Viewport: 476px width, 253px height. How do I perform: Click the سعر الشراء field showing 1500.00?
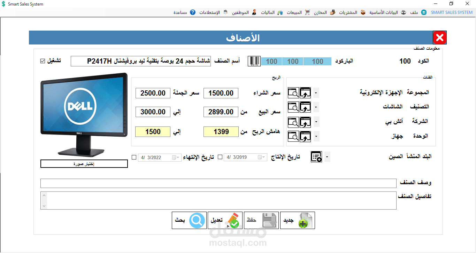tap(221, 93)
